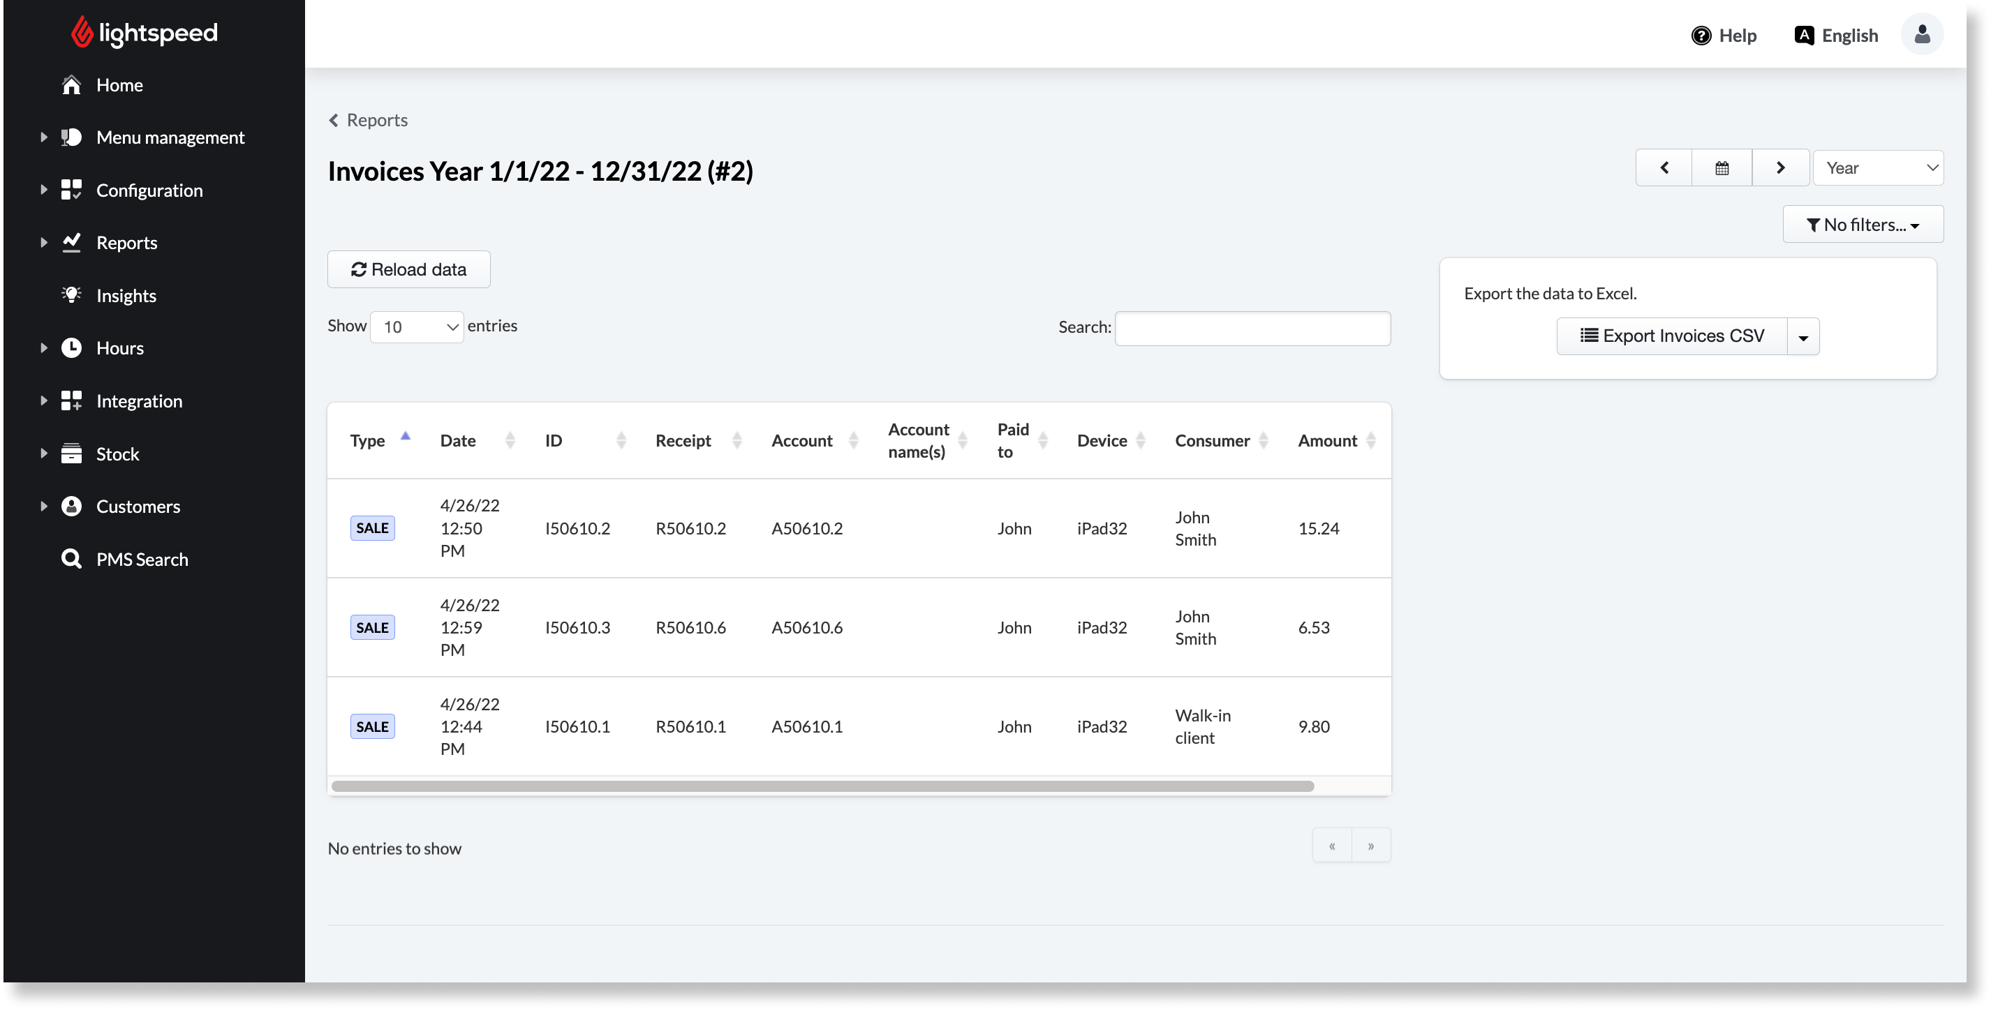Select Walk-in client consumer cell

click(1204, 727)
